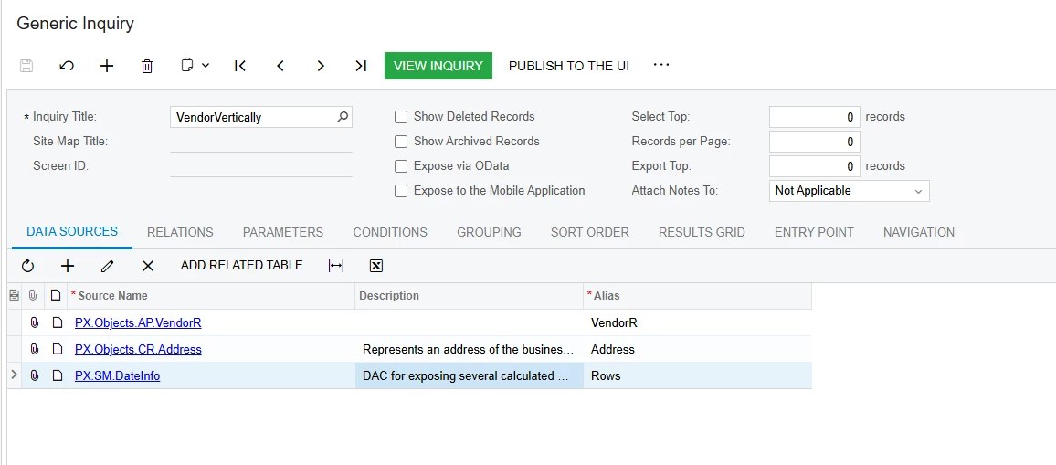Click the pencil edit icon in grid toolbar
Image resolution: width=1056 pixels, height=465 pixels.
click(107, 266)
